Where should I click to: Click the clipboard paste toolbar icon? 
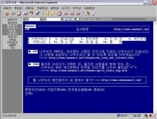[x=19, y=14]
